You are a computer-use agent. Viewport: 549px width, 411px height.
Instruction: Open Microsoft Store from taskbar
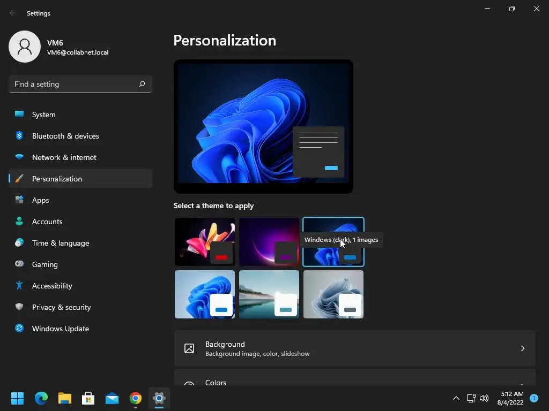pos(88,398)
